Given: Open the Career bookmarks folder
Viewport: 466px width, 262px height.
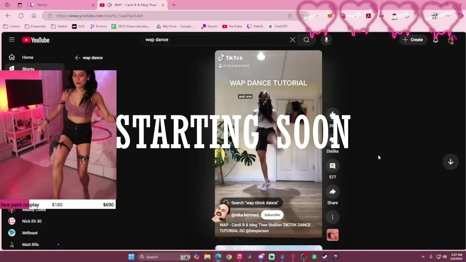Looking at the screenshot, I should pyautogui.click(x=12, y=26).
